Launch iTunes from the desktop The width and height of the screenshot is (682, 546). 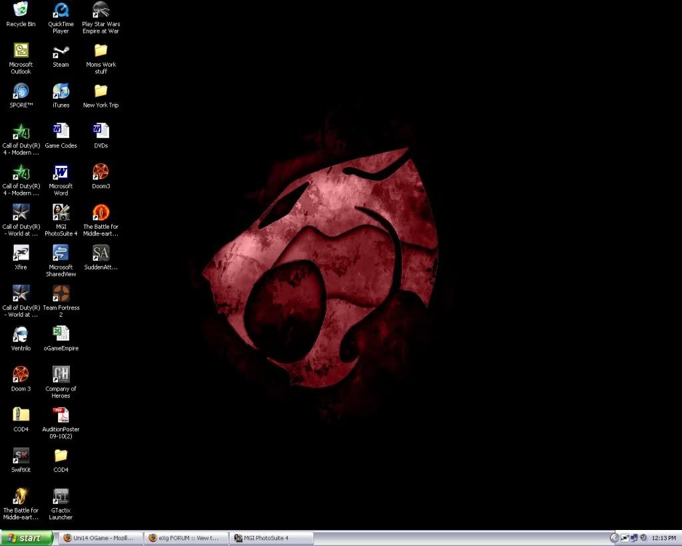pos(61,91)
